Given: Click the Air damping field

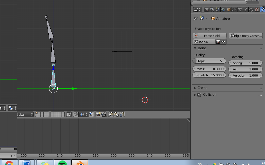Looking at the screenshot, I should coord(245,69).
